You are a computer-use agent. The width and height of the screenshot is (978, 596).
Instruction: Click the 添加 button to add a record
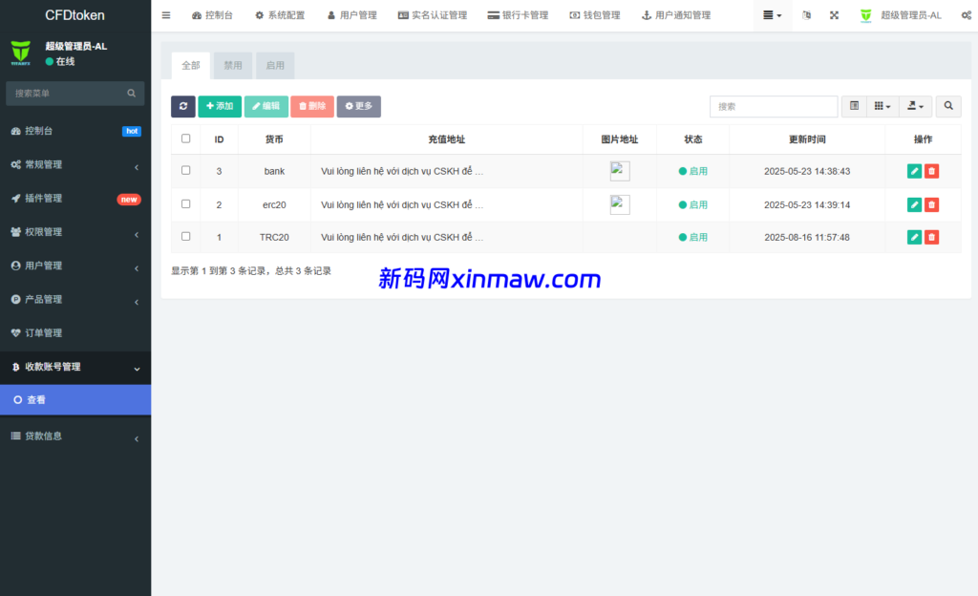[x=220, y=106]
